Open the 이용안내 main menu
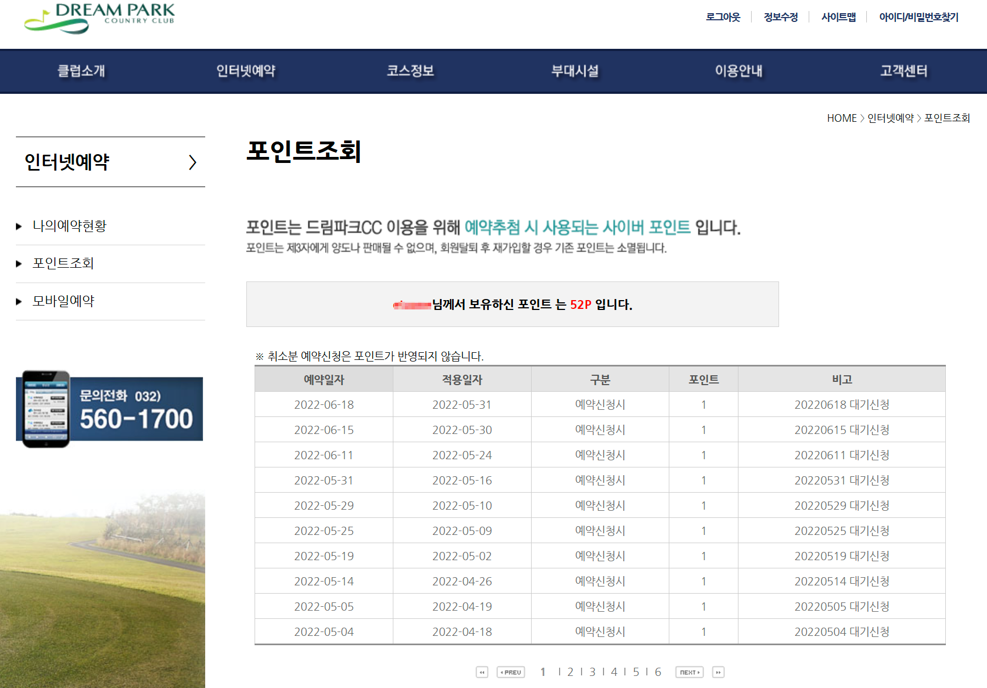Viewport: 987px width, 688px height. (x=739, y=71)
